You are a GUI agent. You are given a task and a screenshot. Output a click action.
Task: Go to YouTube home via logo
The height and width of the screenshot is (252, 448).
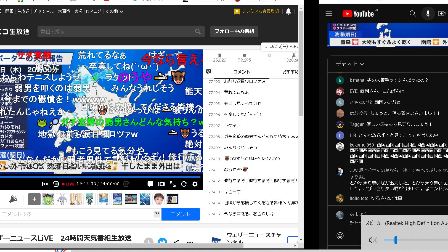pos(358,14)
